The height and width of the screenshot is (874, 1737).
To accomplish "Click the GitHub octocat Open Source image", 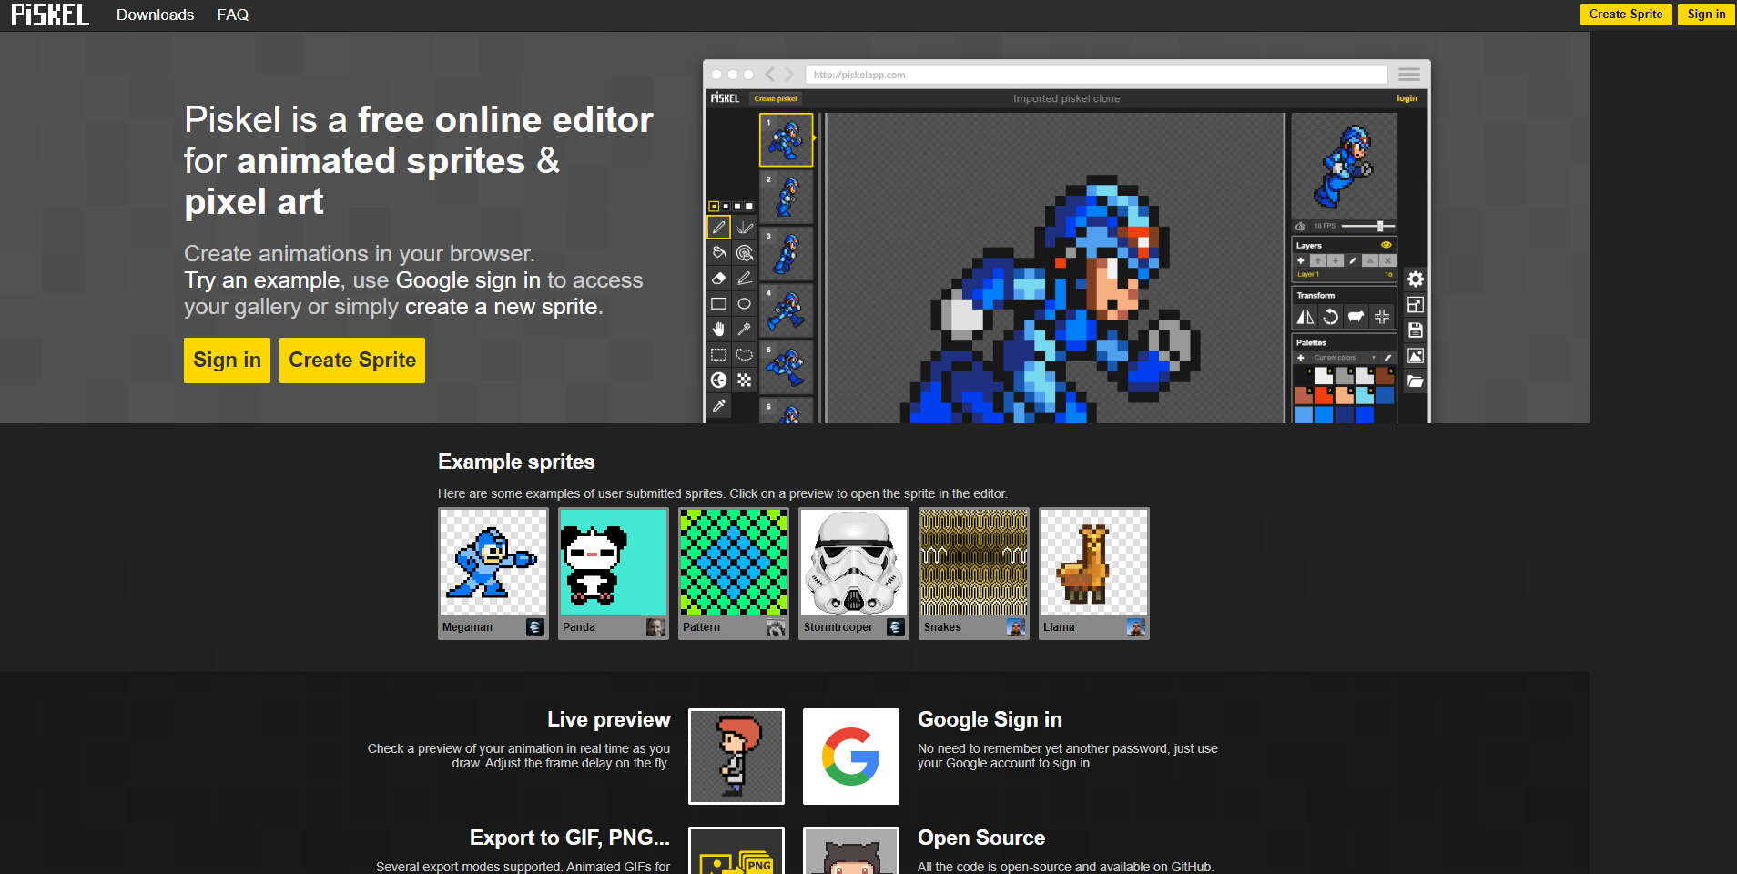I will coord(851,850).
